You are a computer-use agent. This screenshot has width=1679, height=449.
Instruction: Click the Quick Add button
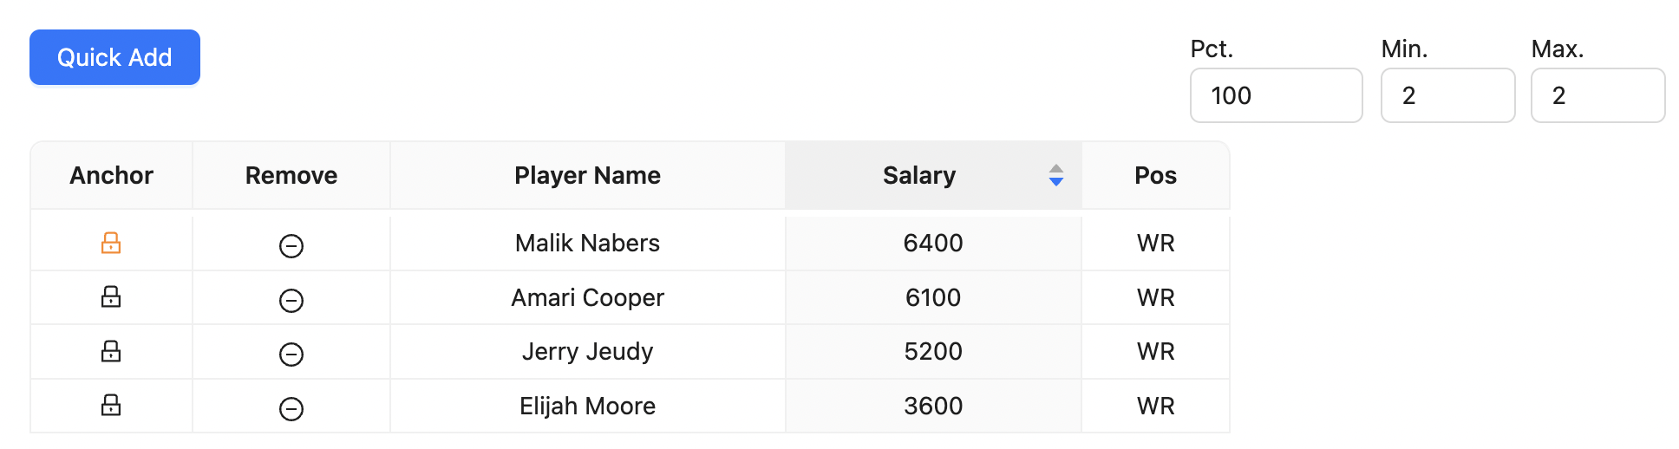pos(114,57)
